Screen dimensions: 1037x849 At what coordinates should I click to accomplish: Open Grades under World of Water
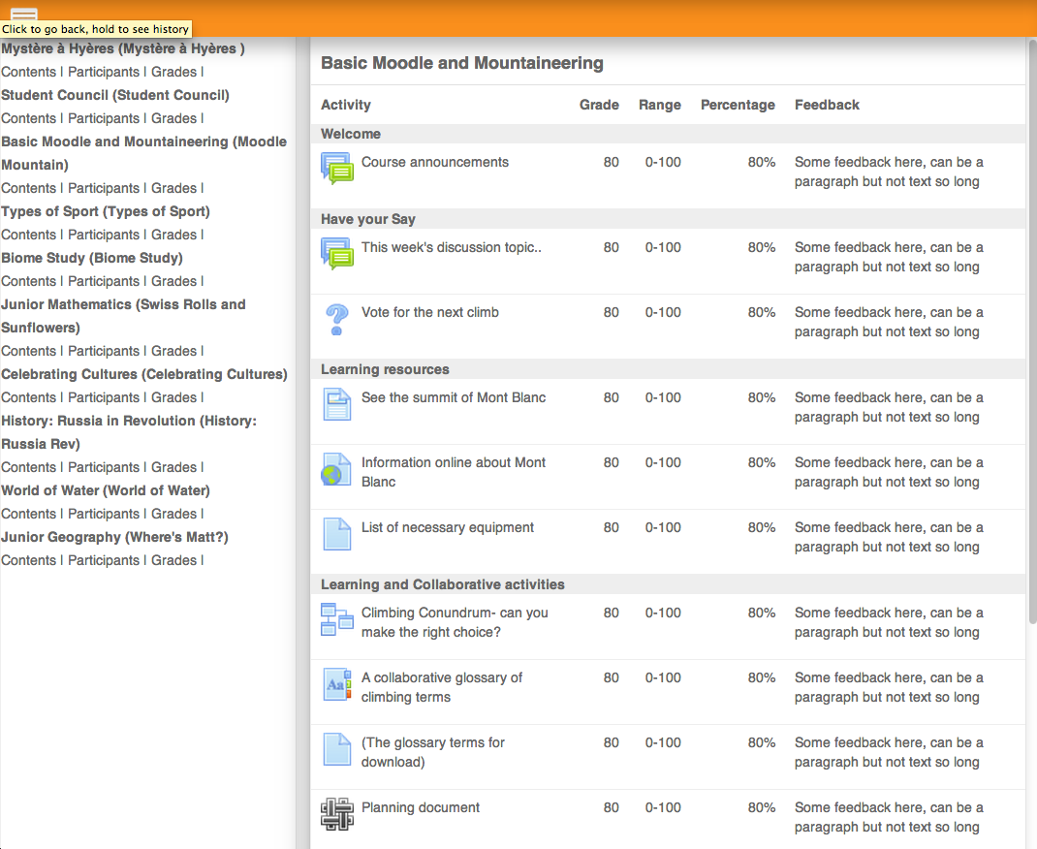(173, 514)
